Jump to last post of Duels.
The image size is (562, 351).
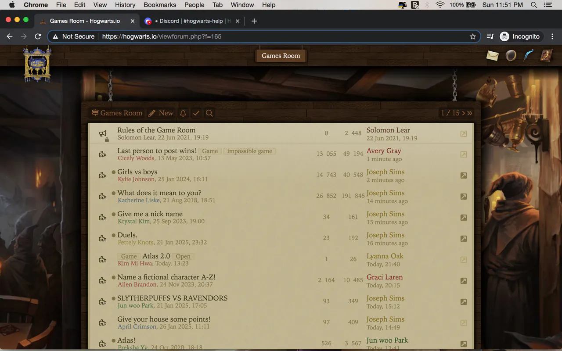pyautogui.click(x=464, y=239)
